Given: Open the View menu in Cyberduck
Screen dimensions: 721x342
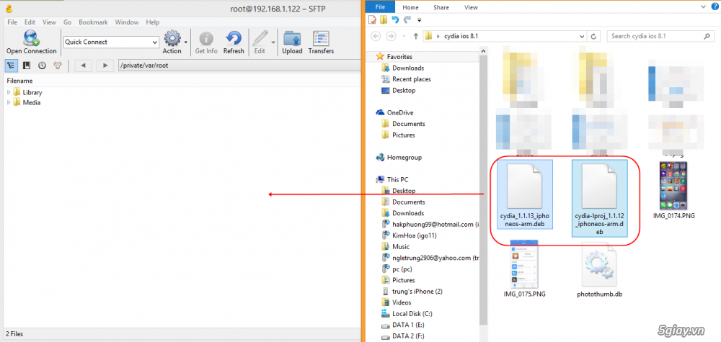Looking at the screenshot, I should [x=49, y=22].
